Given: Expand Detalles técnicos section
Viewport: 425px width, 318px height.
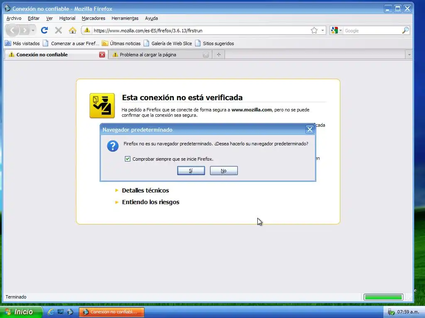Looking at the screenshot, I should (145, 190).
